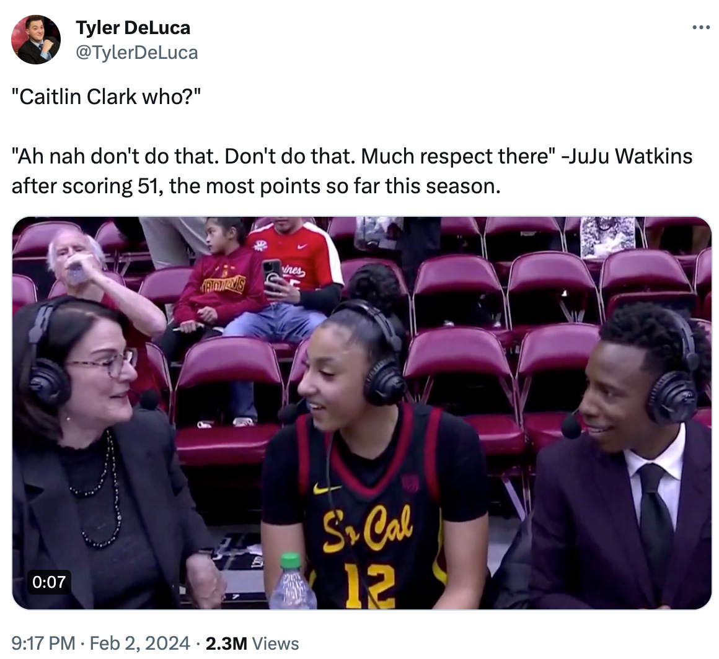View the 2.3M Views count

pos(252,643)
